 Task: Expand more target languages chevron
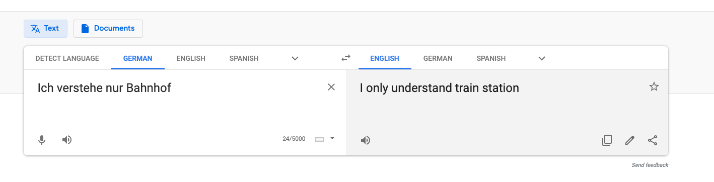pyautogui.click(x=542, y=58)
